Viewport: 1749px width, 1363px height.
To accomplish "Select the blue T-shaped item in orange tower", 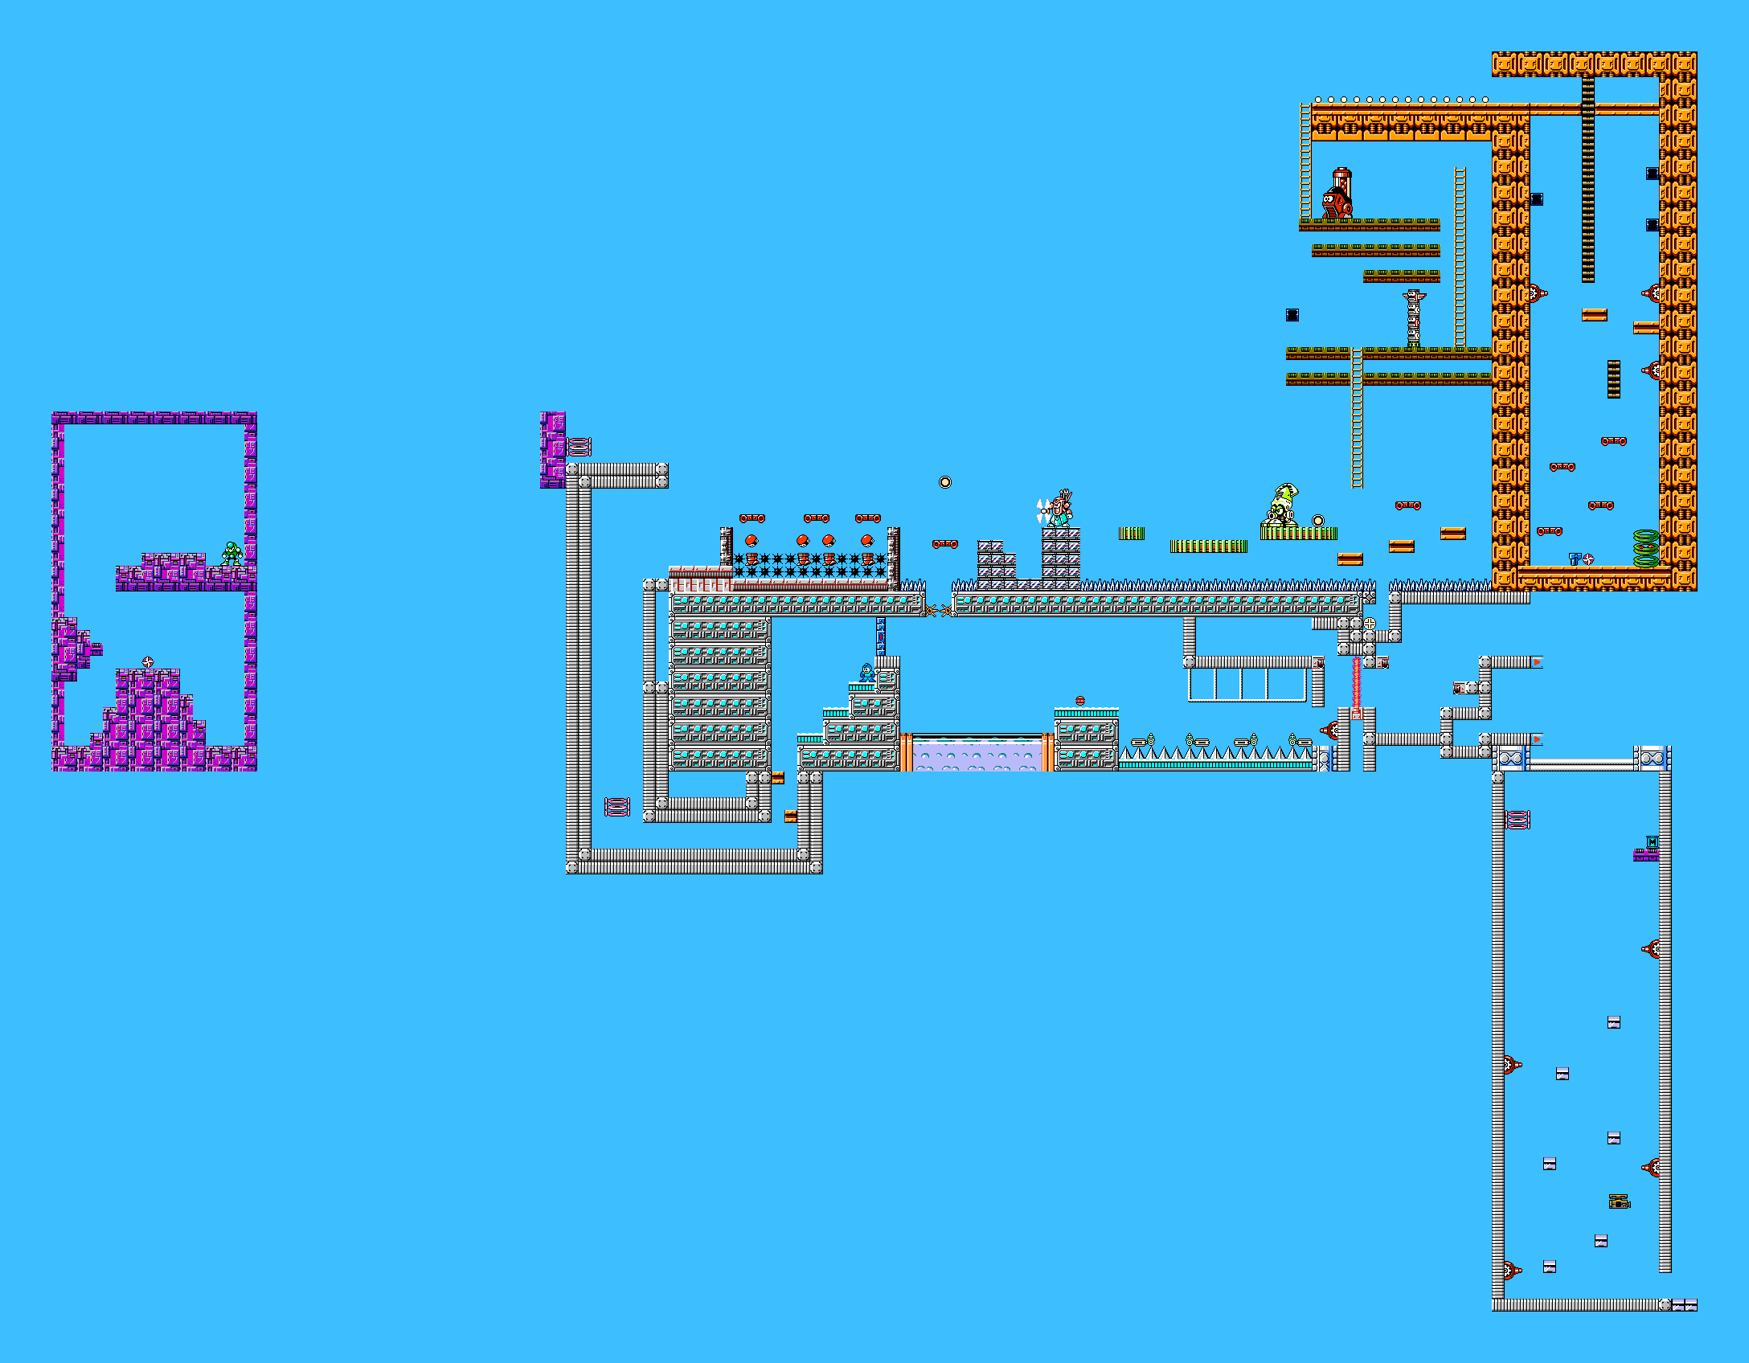I will pyautogui.click(x=1575, y=559).
